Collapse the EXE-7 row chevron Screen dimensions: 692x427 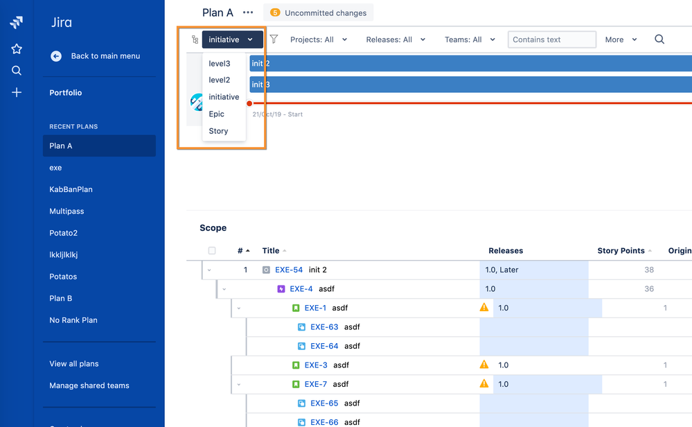(x=239, y=385)
